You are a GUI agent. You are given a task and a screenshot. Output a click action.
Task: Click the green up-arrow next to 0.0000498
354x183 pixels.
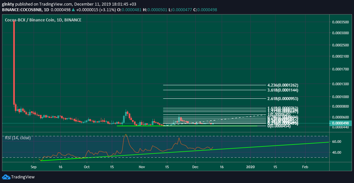73,10
